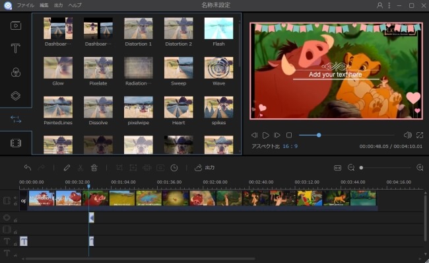Click the timeline horizontal scrollbar
Viewport: 429px width, 263px height.
click(140, 258)
